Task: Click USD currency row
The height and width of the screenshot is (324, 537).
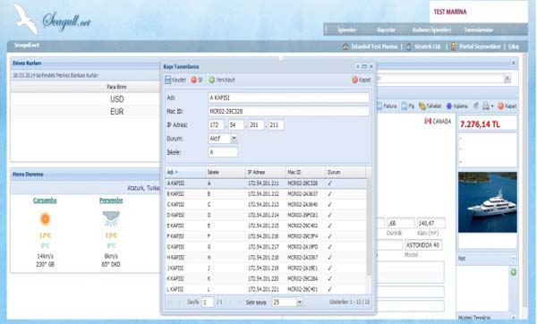Action: point(86,99)
